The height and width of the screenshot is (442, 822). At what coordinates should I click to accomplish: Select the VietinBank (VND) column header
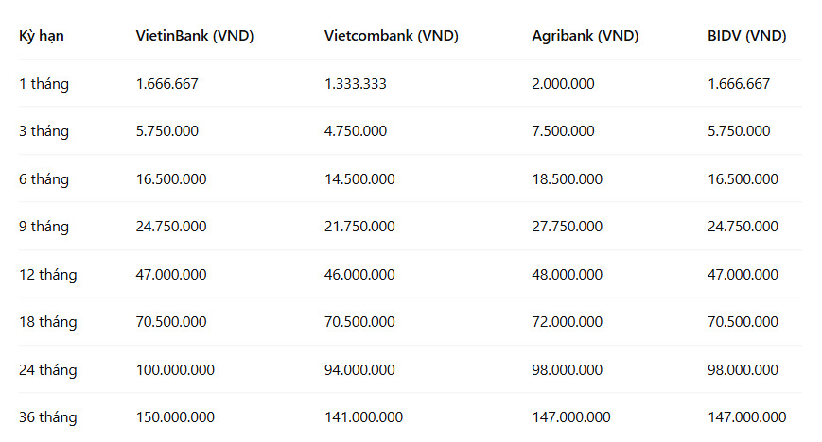195,36
